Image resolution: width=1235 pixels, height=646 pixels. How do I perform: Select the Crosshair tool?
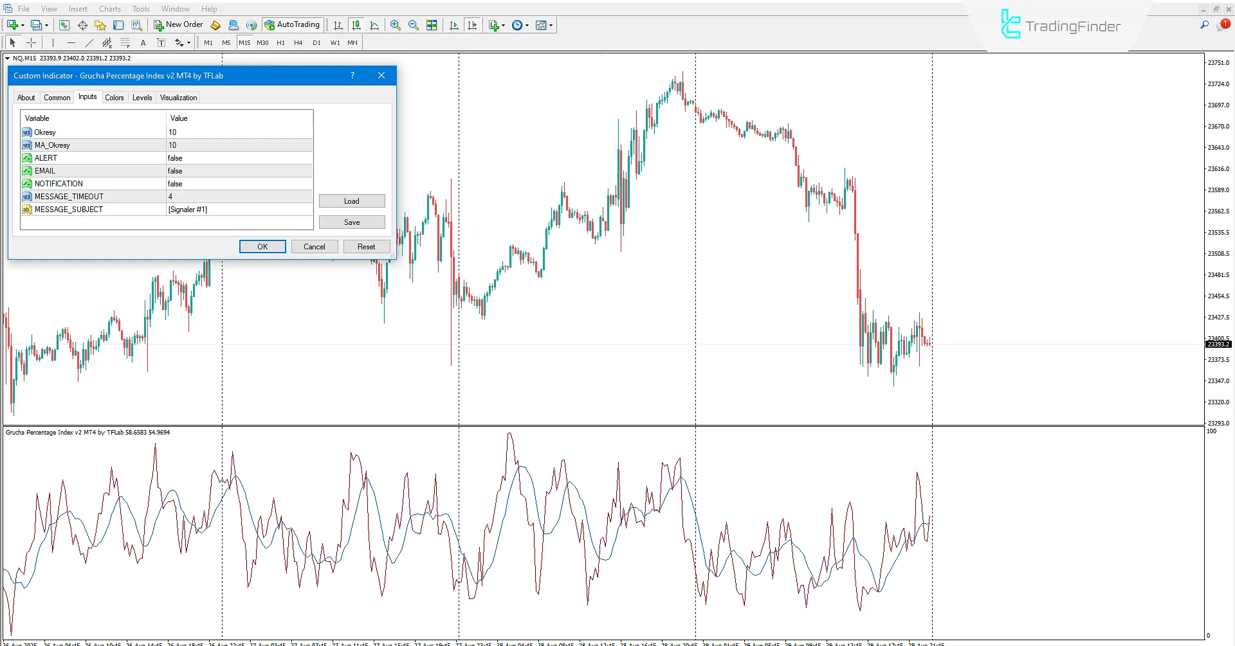point(31,42)
